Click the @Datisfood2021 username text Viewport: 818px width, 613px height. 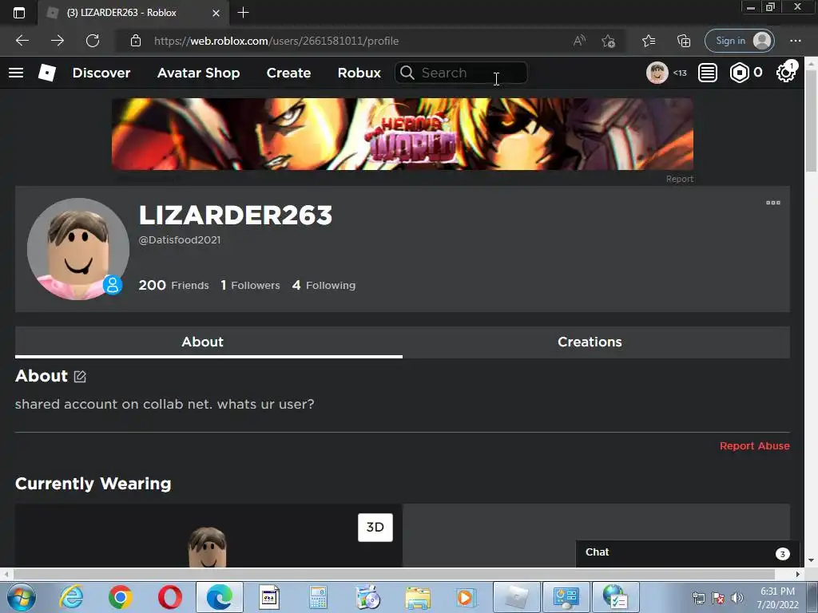click(x=180, y=239)
